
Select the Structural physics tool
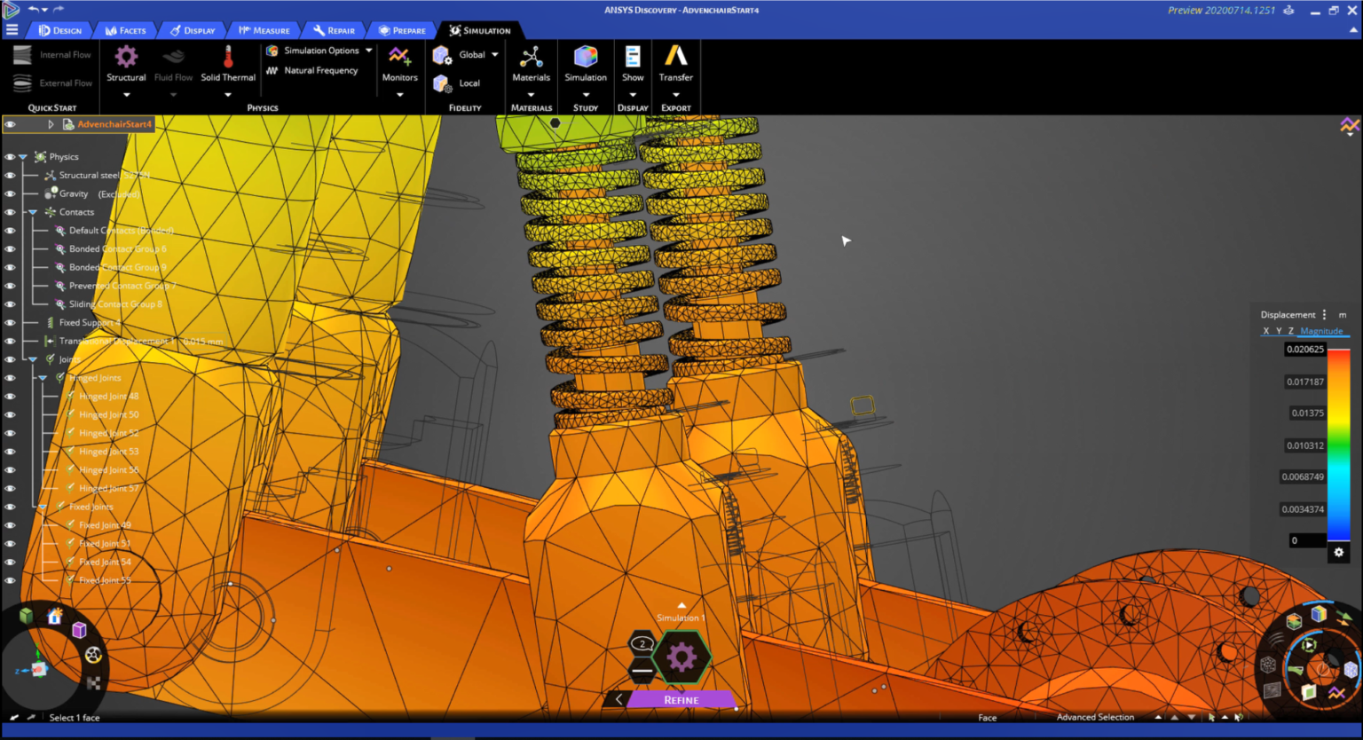(125, 62)
